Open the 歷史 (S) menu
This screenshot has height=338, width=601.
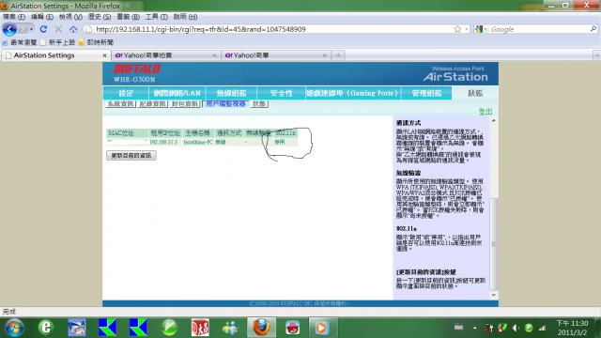[100, 17]
